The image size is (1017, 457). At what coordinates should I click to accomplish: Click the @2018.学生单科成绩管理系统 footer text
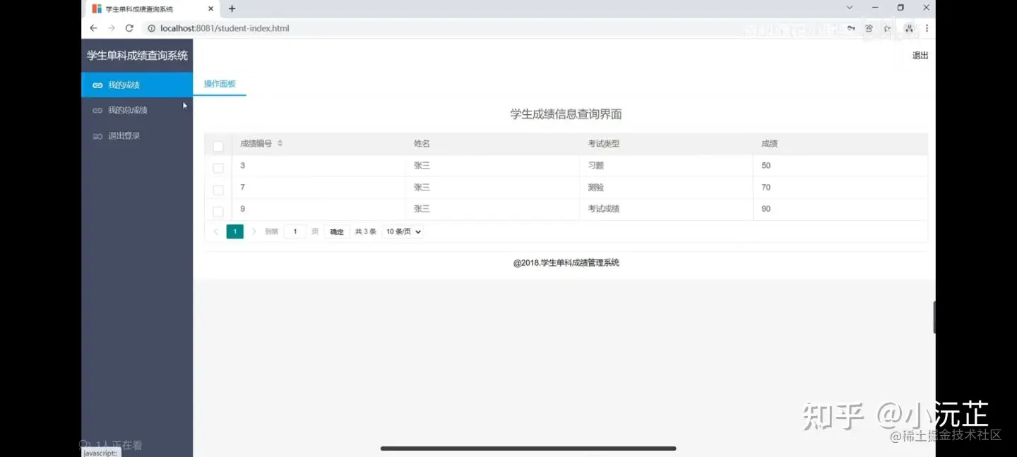click(566, 262)
